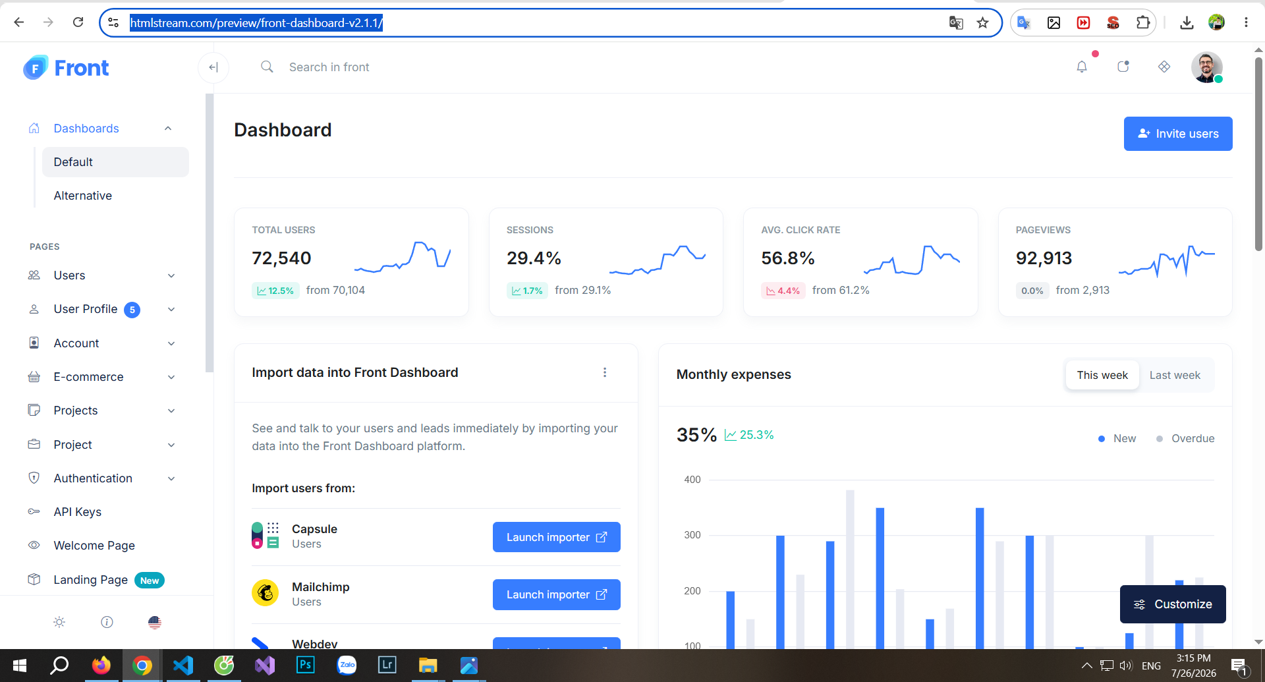Click the E-commerce basket icon
Image resolution: width=1265 pixels, height=682 pixels.
pos(34,376)
